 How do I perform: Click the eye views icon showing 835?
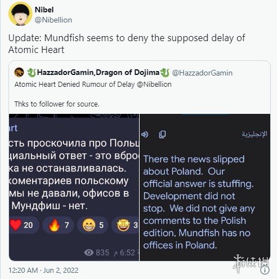click(x=89, y=253)
